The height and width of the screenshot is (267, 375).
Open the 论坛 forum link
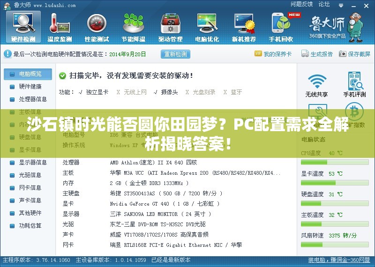[x=324, y=4]
